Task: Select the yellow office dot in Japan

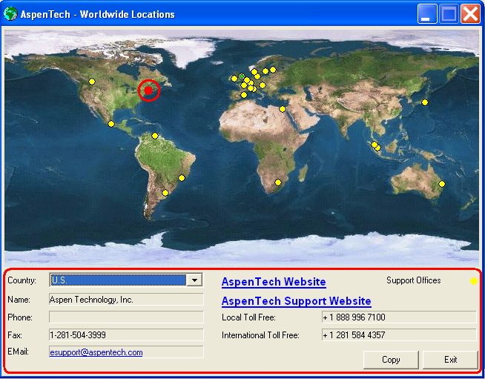Action: (425, 102)
